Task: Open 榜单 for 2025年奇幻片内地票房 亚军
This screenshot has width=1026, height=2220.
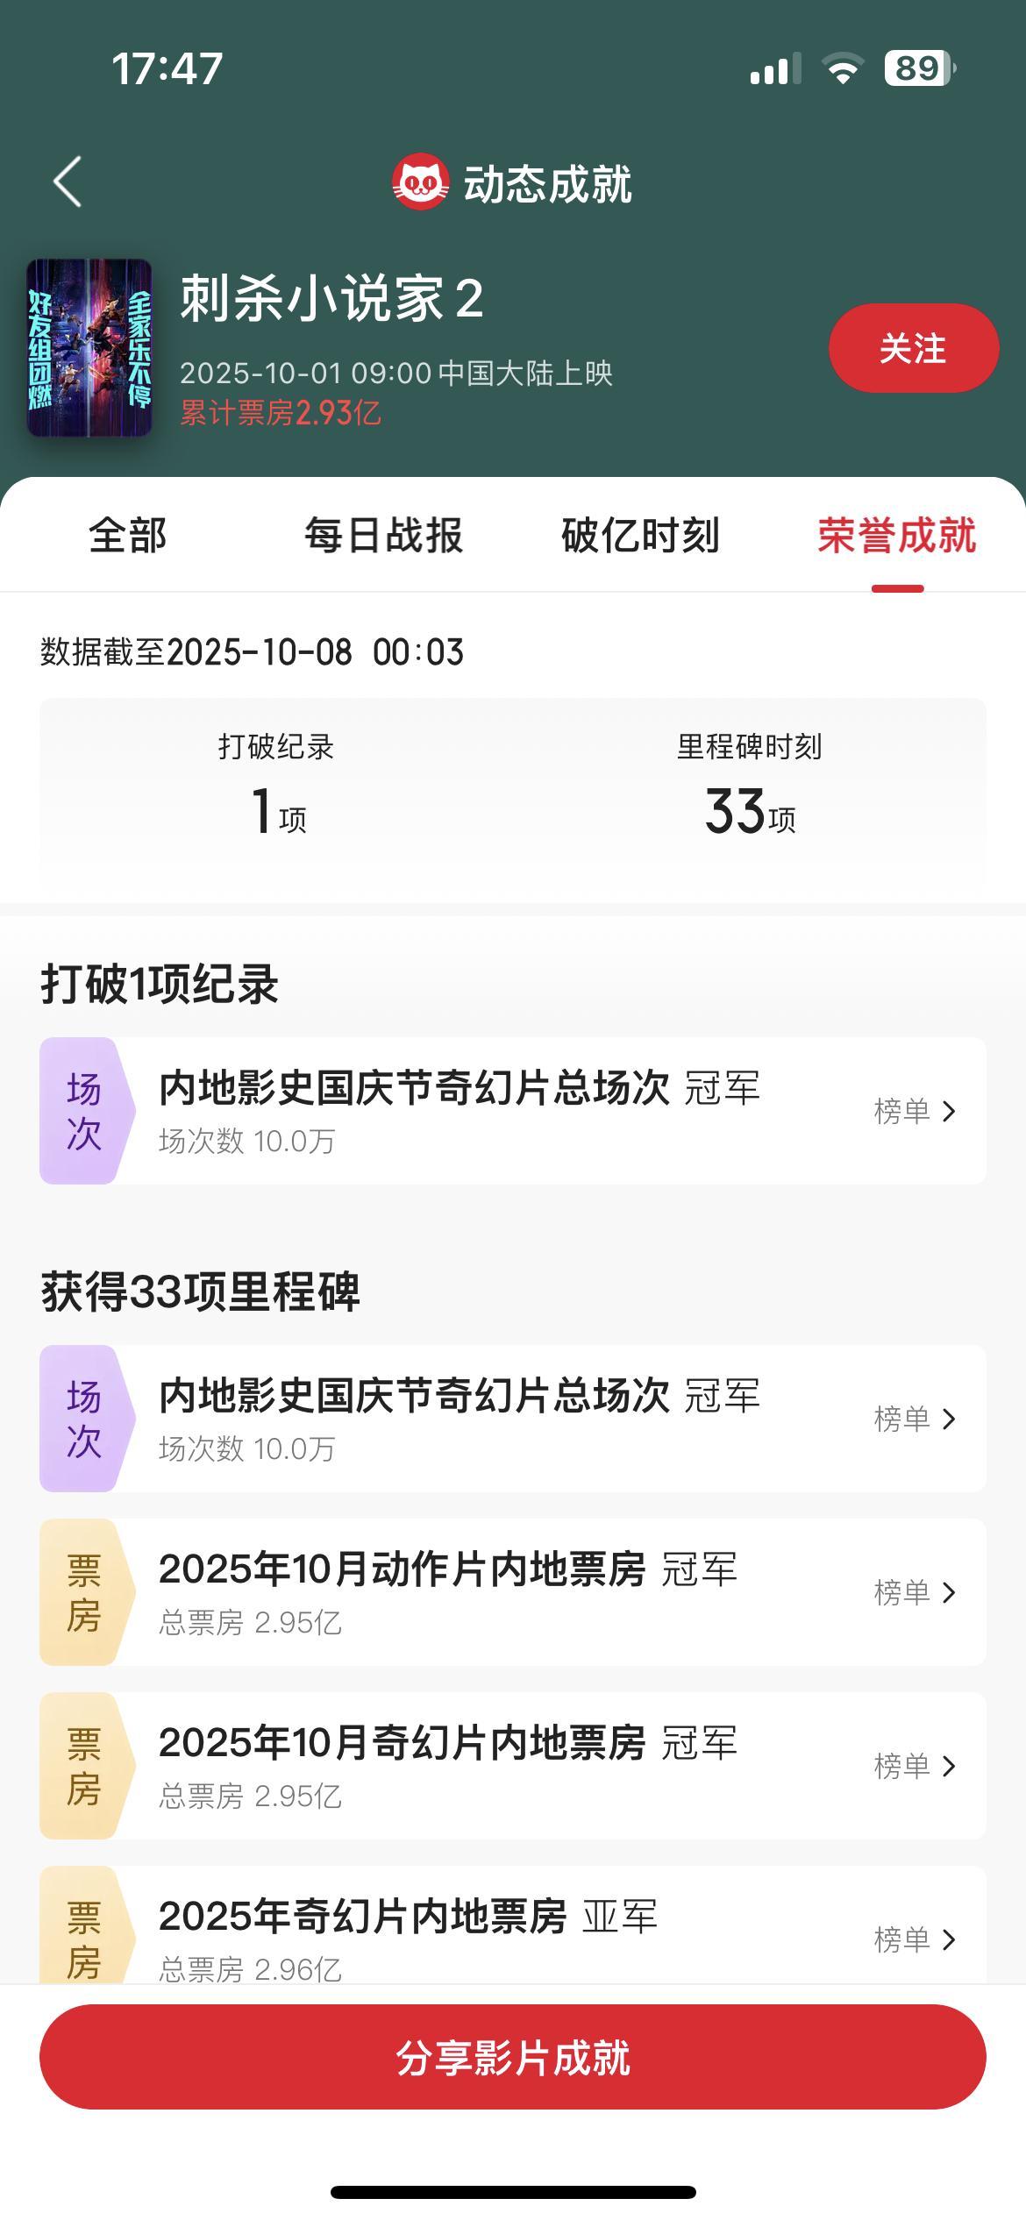Action: coord(915,1939)
